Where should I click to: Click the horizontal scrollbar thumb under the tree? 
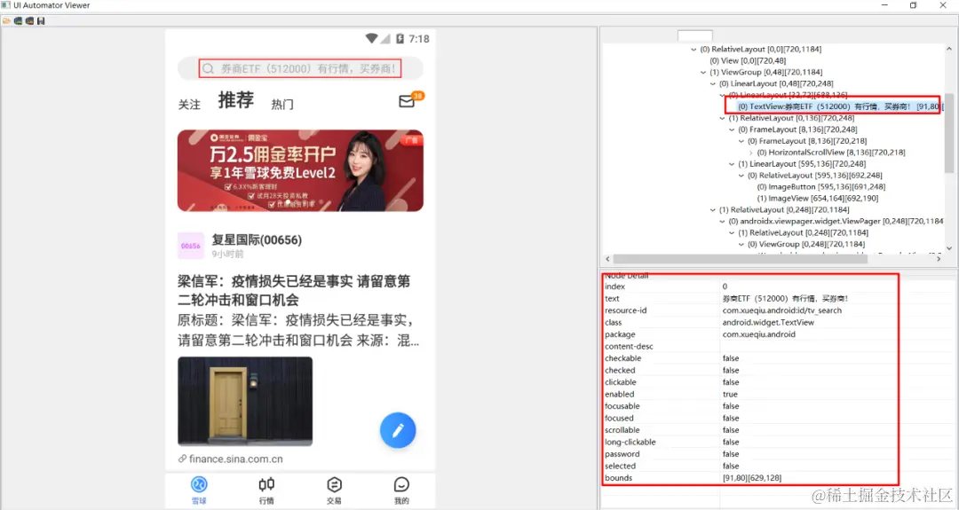740,259
